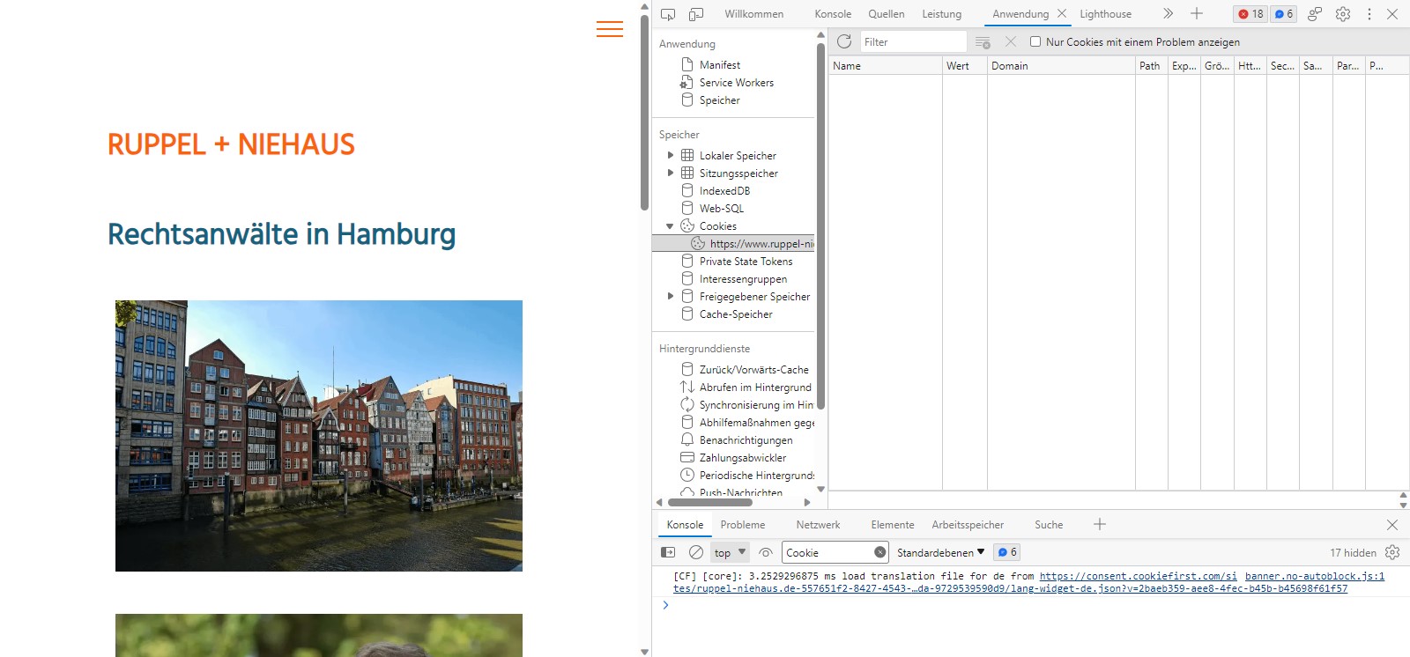Open the orange hamburger menu on website

pyautogui.click(x=609, y=29)
